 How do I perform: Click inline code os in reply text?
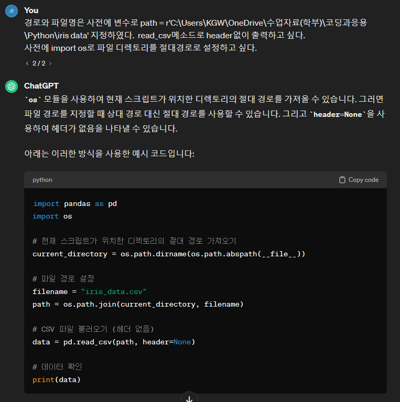coord(33,100)
